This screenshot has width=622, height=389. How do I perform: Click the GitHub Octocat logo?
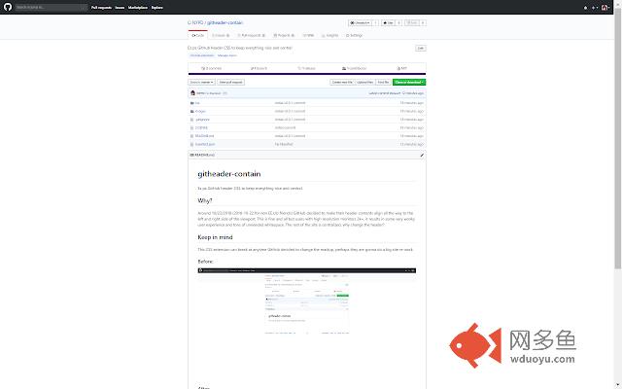[8, 6]
